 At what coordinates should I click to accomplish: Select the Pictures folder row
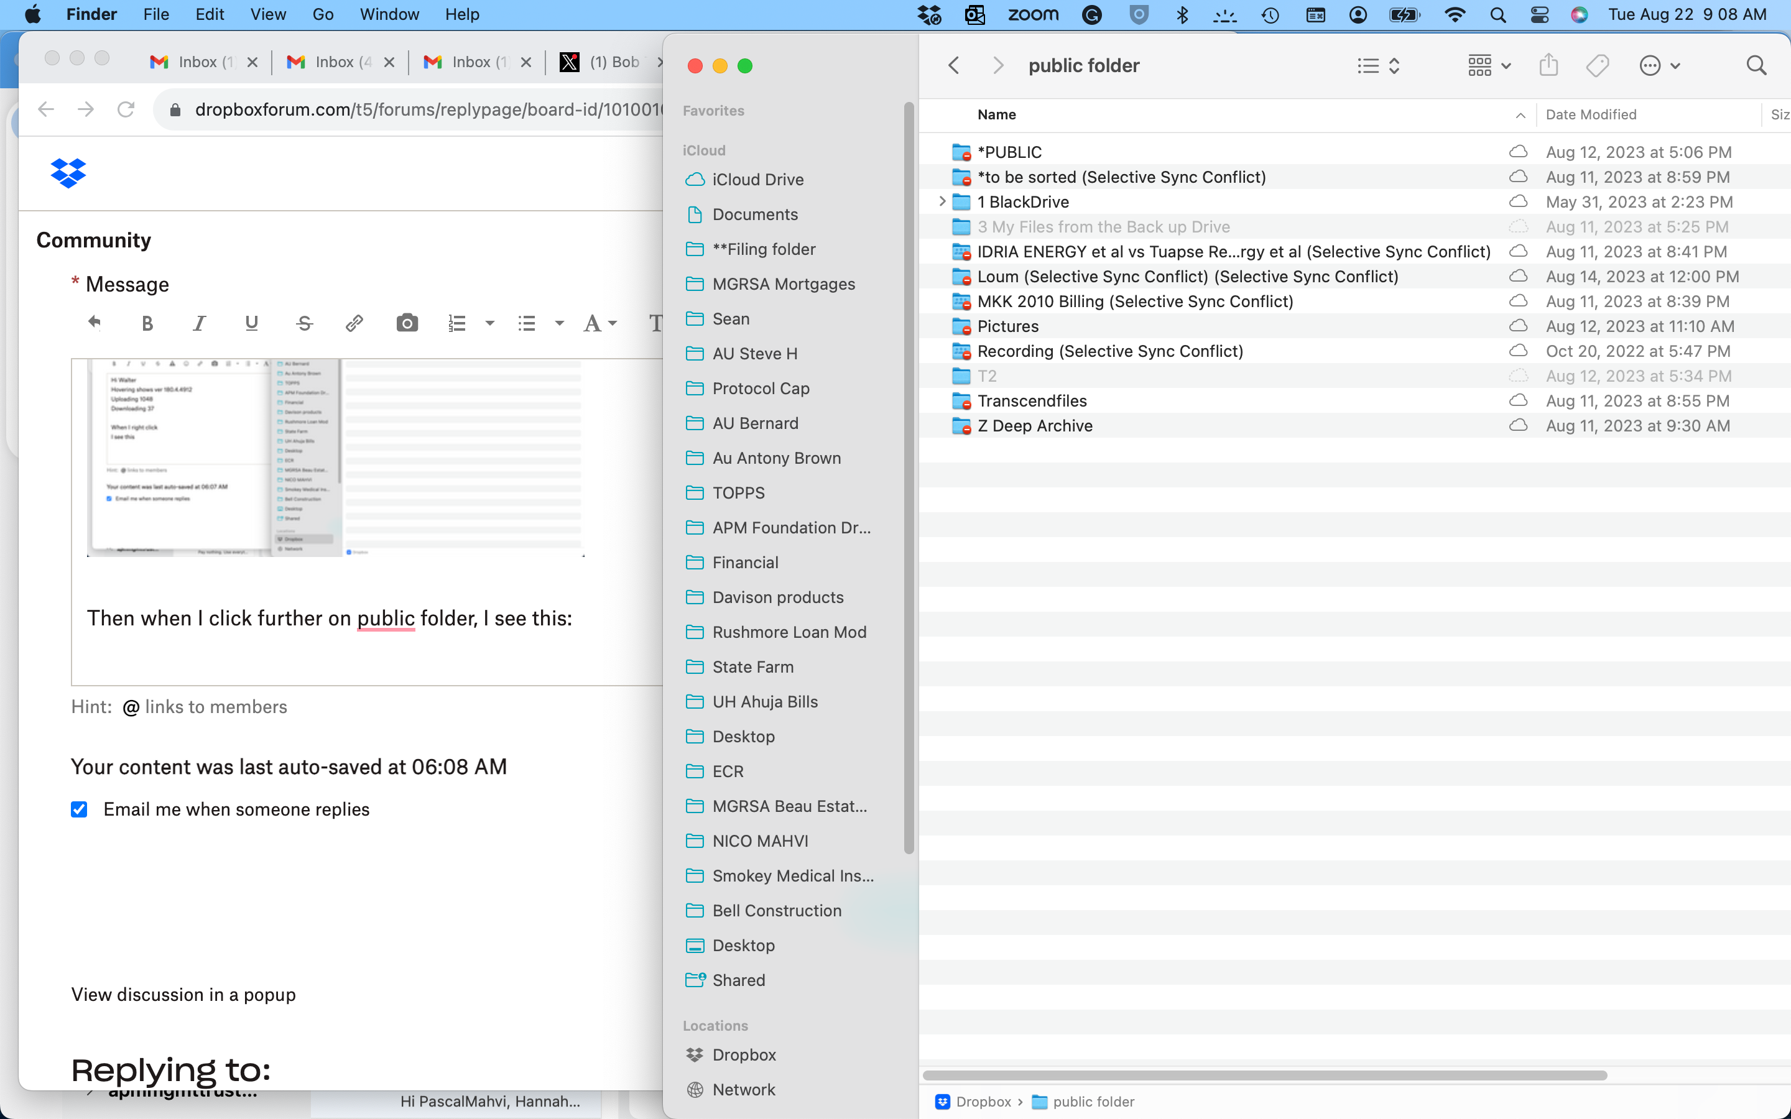[1354, 326]
